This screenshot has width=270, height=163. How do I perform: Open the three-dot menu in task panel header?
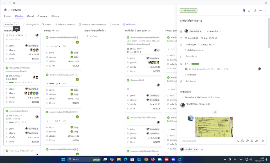tap(260, 10)
